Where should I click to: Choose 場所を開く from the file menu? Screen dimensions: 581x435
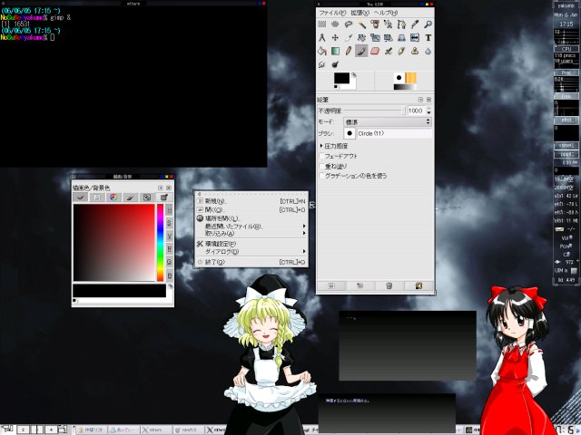click(x=251, y=218)
